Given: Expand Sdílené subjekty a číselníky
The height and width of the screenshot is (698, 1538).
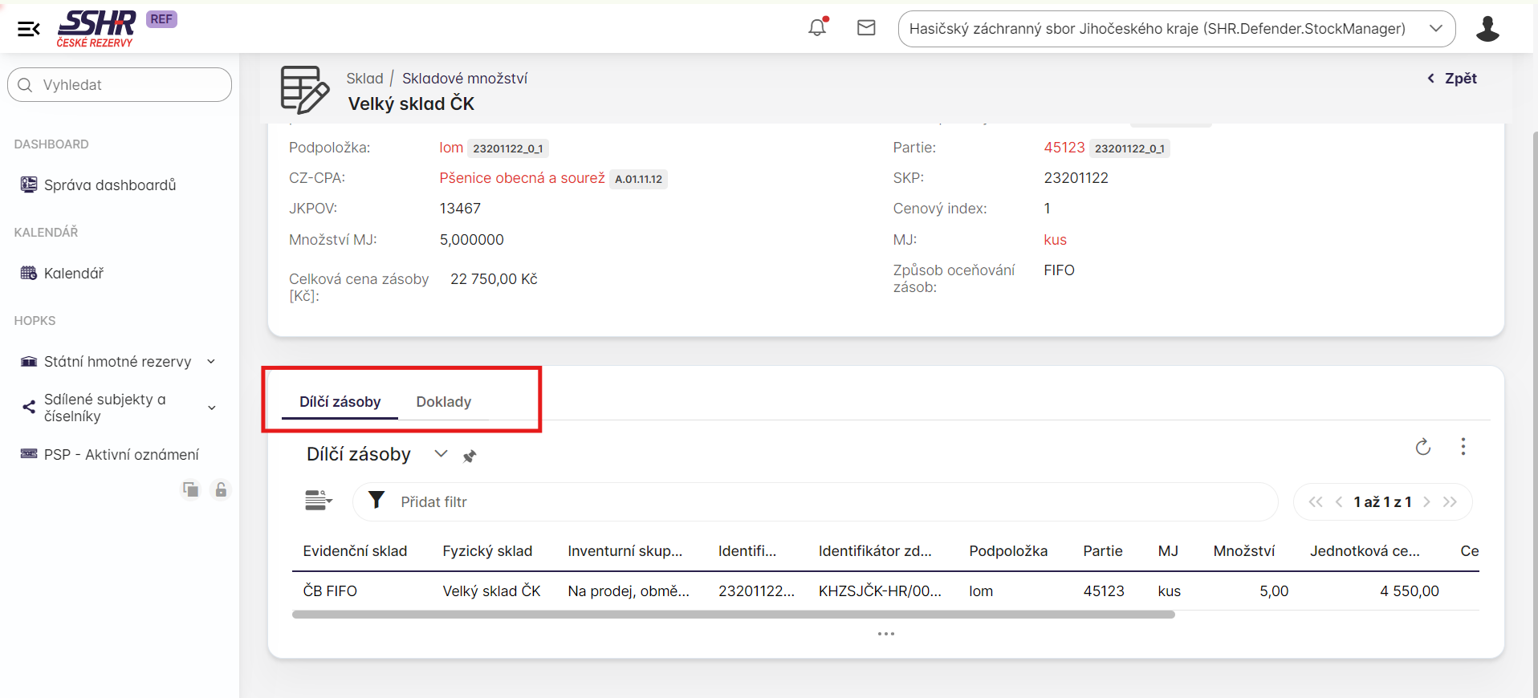Looking at the screenshot, I should (x=212, y=408).
